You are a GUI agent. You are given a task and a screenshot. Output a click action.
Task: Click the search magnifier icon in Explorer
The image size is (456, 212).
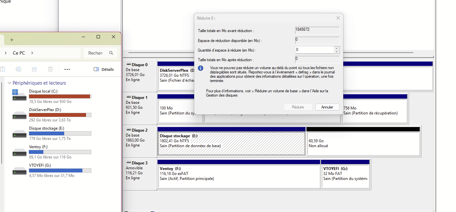(x=111, y=53)
